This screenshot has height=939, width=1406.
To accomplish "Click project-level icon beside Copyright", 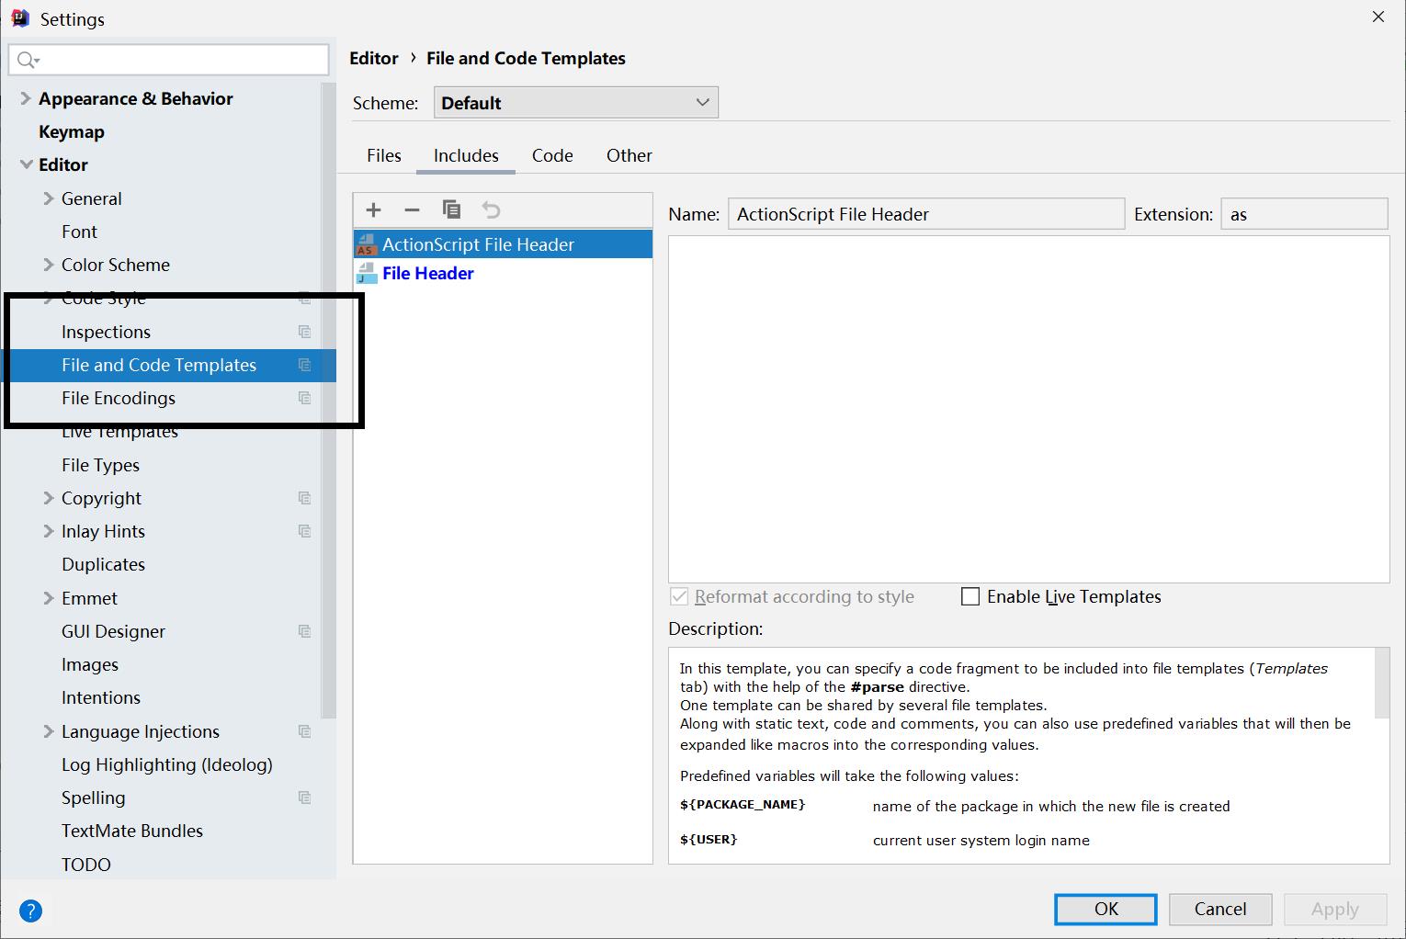I will click(305, 498).
